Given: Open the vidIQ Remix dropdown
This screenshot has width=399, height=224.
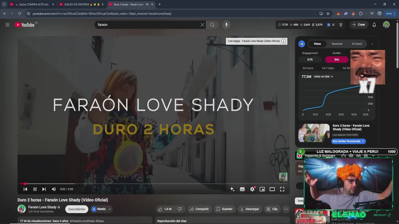Looking at the screenshot, I should [101, 209].
